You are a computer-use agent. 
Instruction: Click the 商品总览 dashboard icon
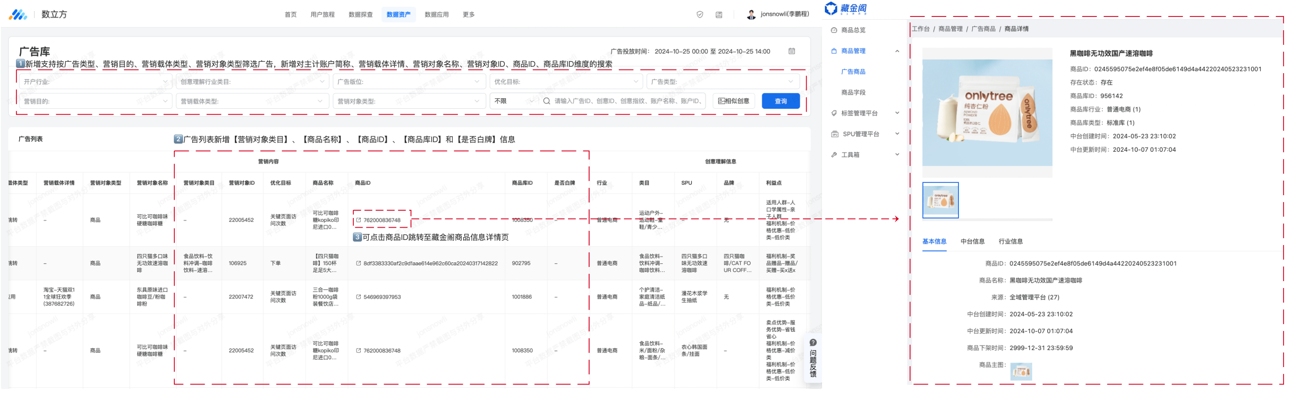834,30
